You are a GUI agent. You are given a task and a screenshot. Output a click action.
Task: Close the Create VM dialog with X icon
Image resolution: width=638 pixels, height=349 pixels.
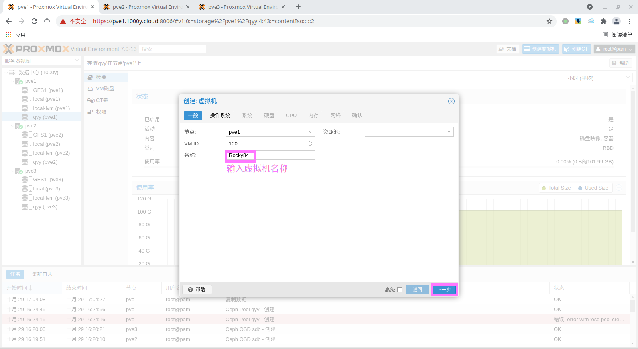pyautogui.click(x=451, y=101)
